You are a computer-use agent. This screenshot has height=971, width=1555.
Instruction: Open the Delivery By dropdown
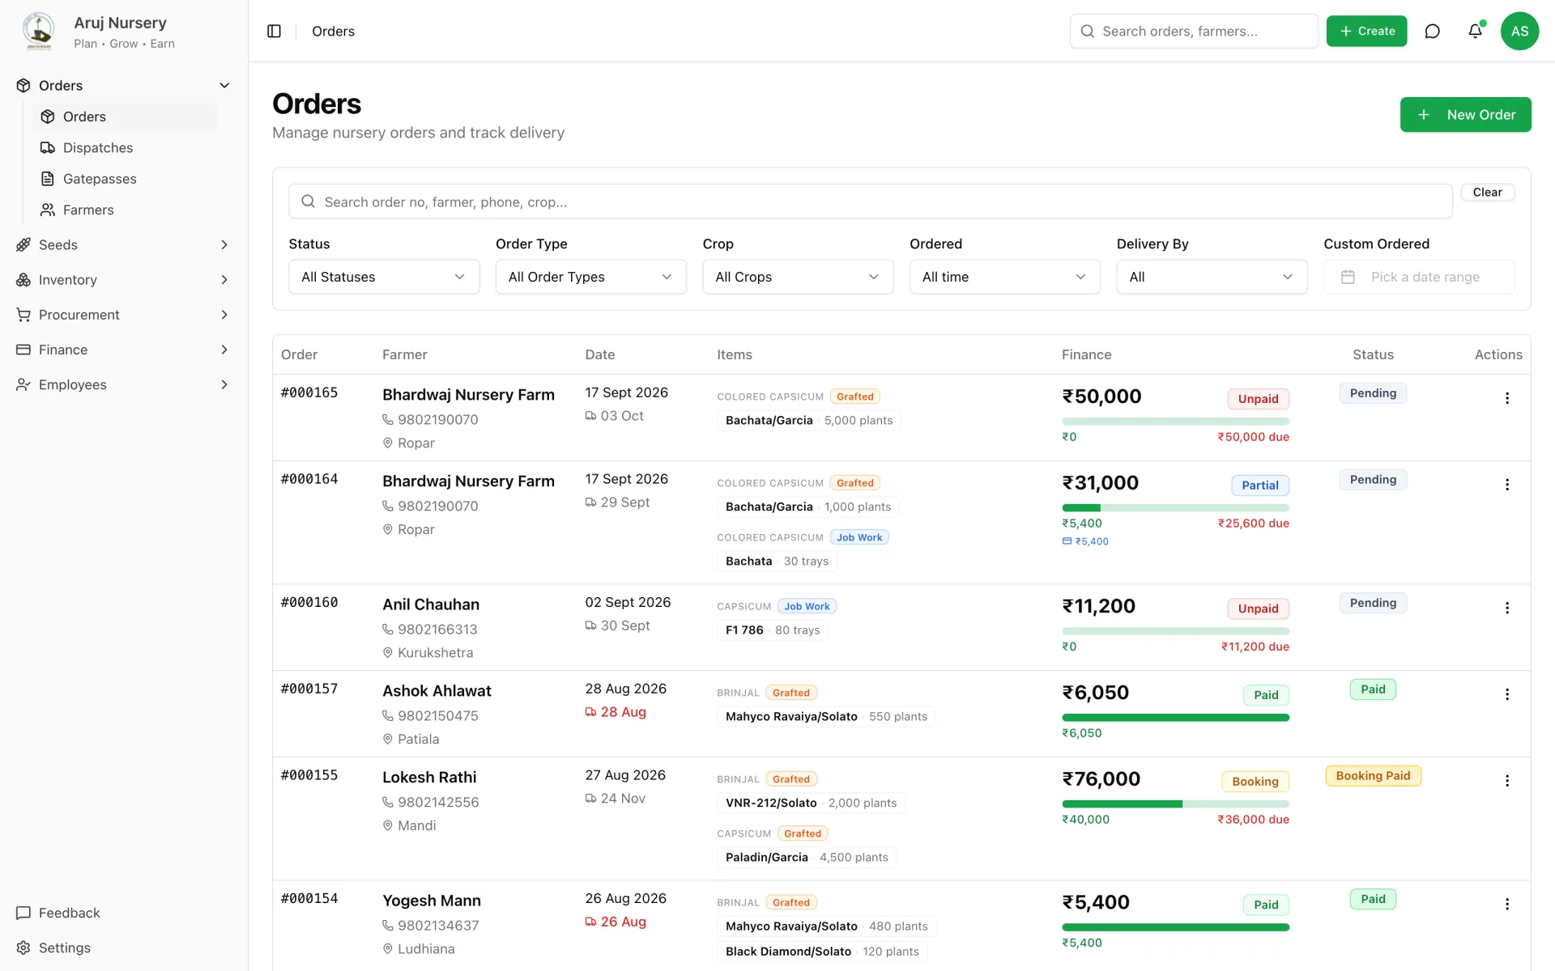[x=1212, y=277]
